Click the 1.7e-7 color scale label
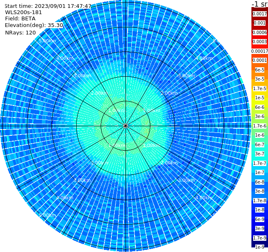The height and width of the screenshot is (252, 268). (260, 163)
